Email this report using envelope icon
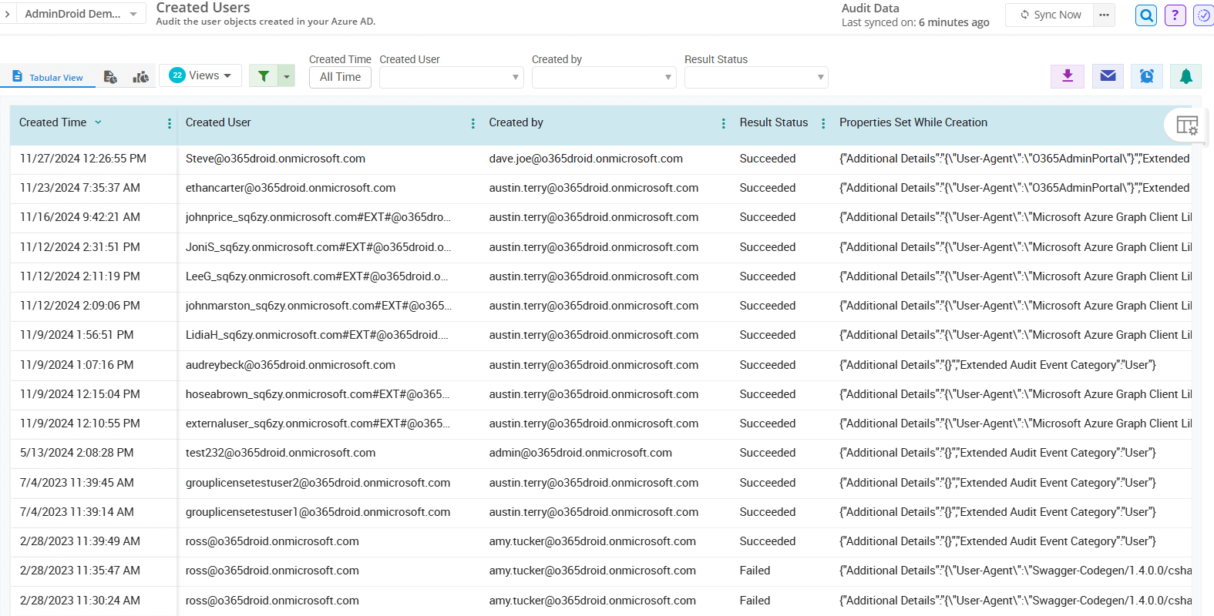1214x616 pixels. click(1108, 75)
